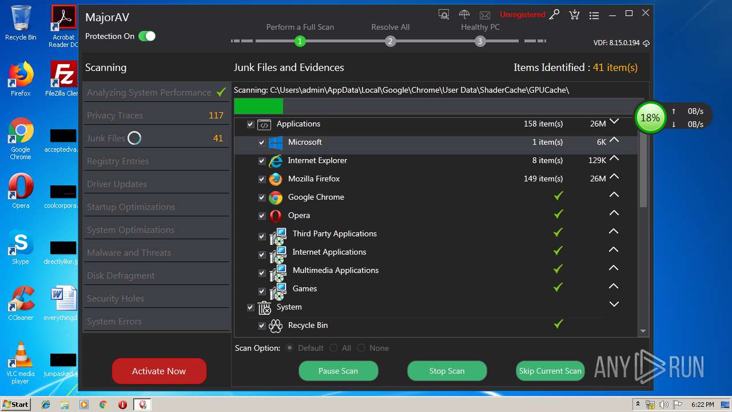Click the Opera taskbar icon
732x412 pixels.
click(122, 405)
